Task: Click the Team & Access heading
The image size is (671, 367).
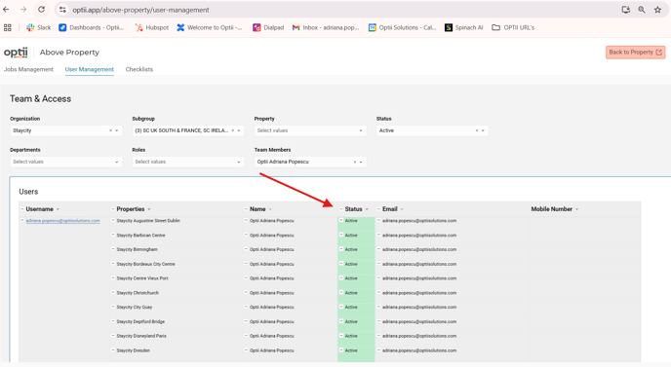Action: [40, 98]
